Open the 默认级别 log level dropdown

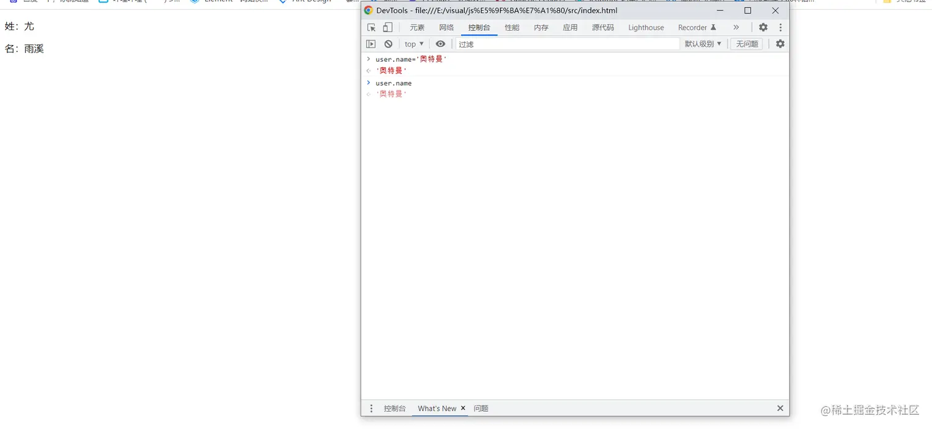(x=703, y=44)
